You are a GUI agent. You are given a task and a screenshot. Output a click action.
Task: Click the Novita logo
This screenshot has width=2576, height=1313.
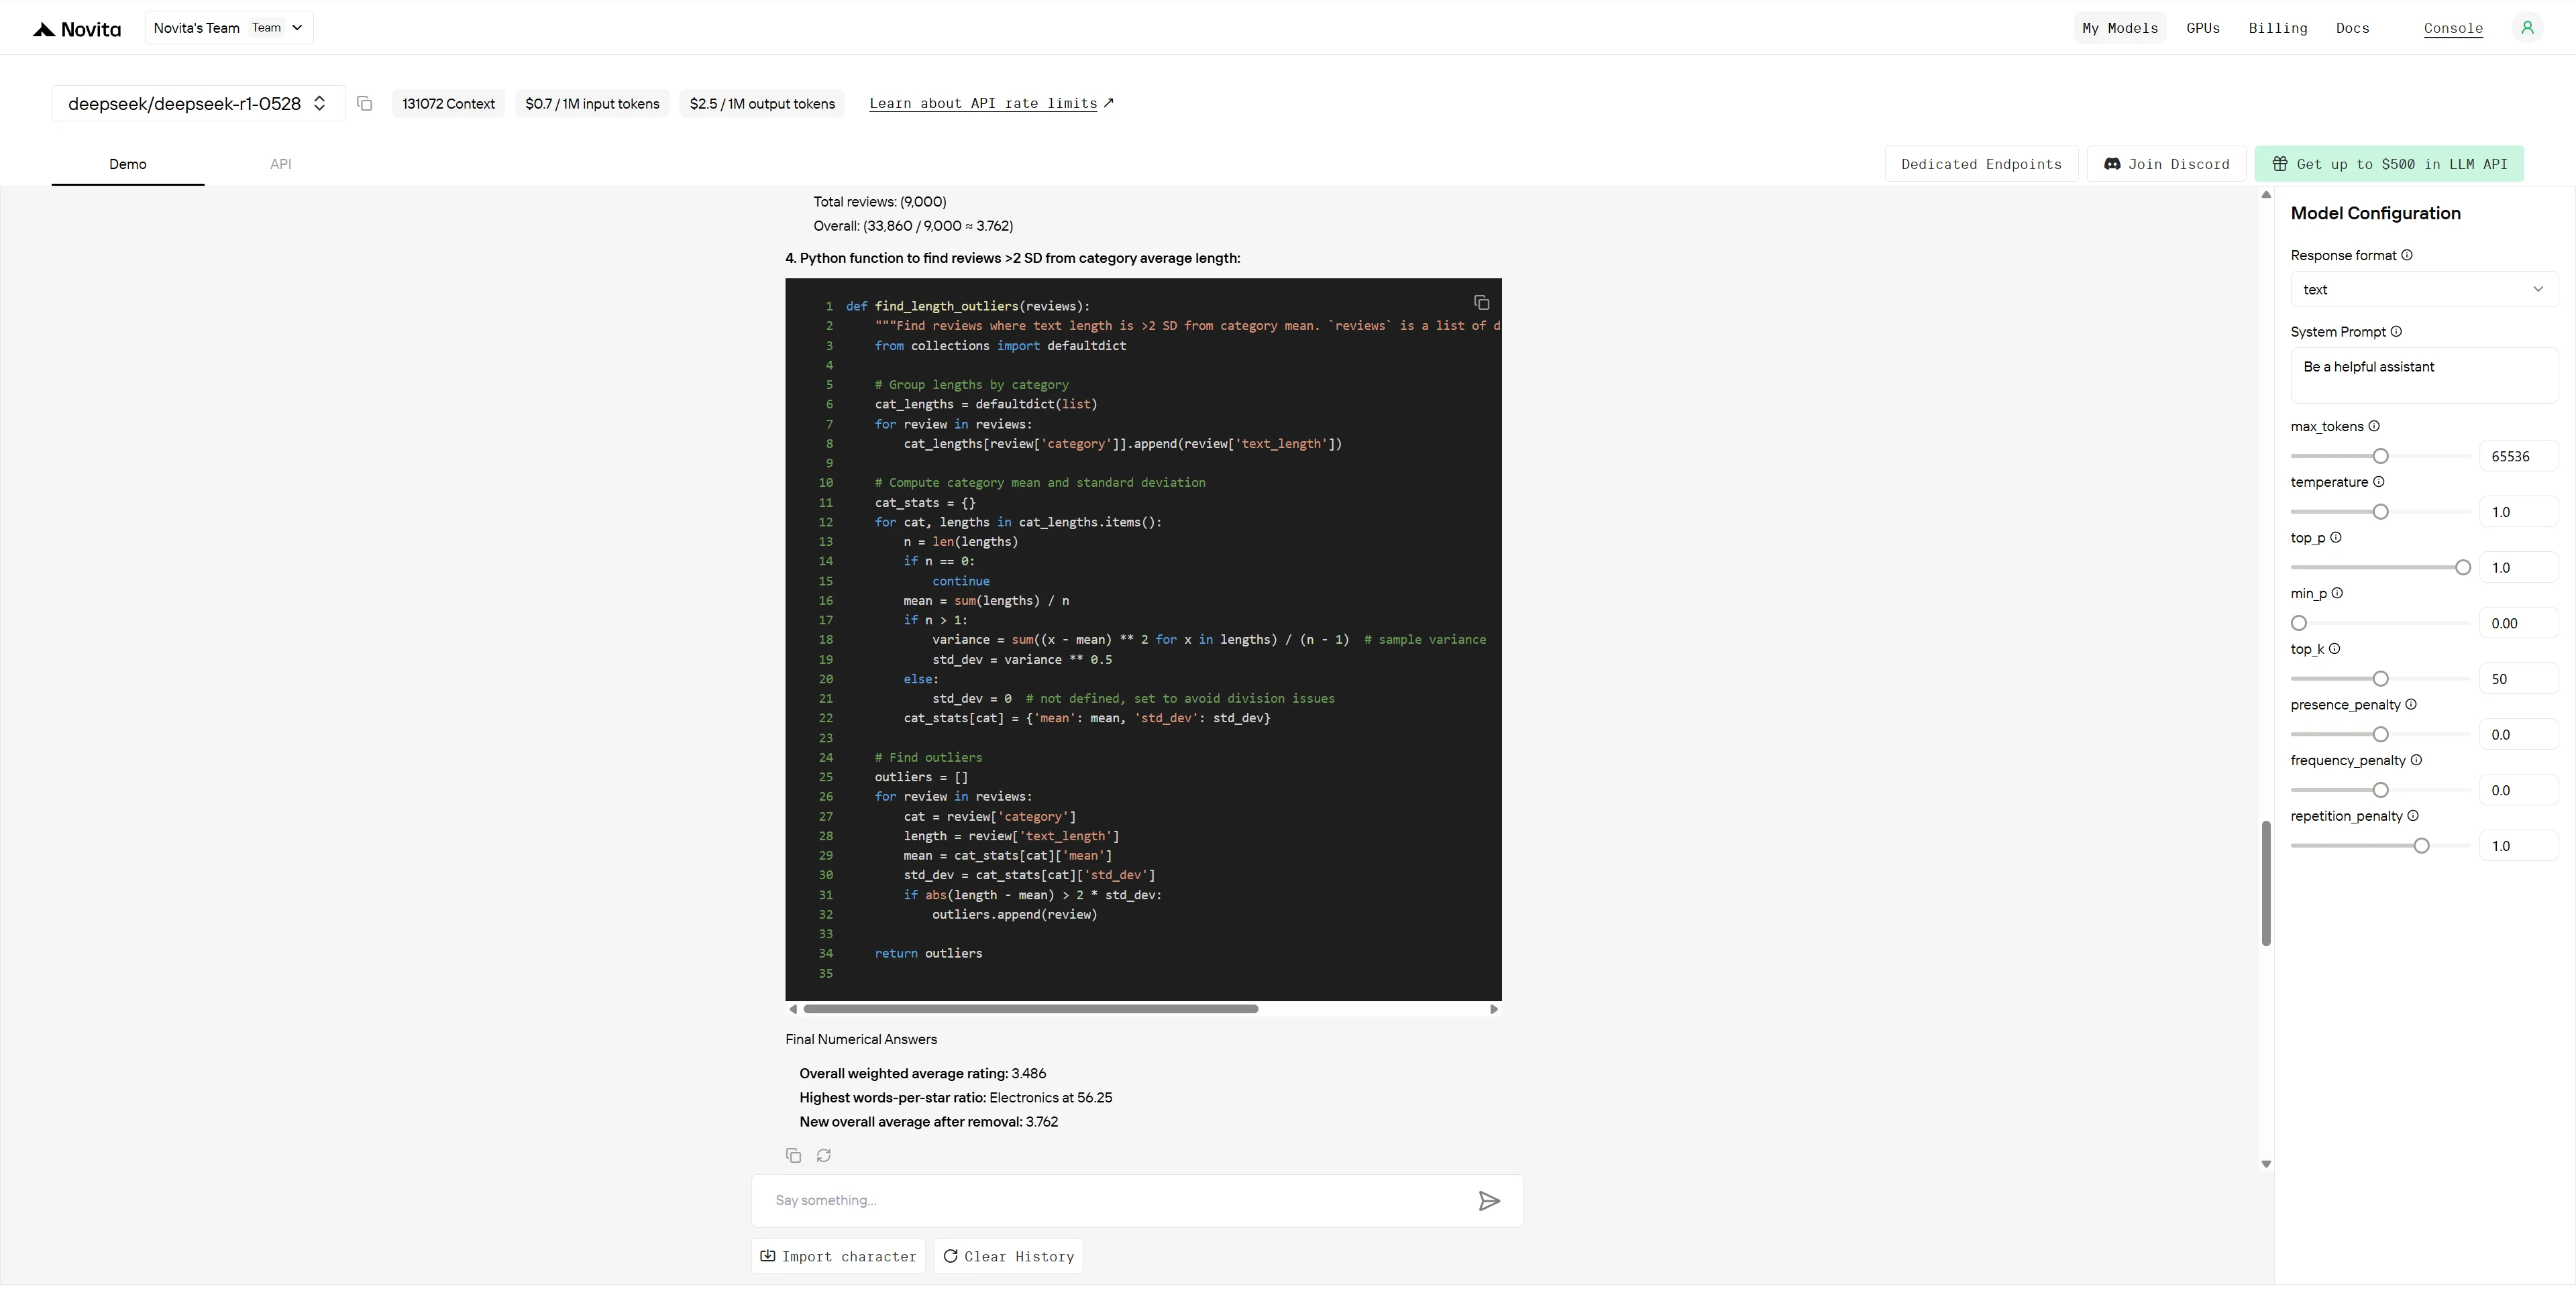pos(76,29)
